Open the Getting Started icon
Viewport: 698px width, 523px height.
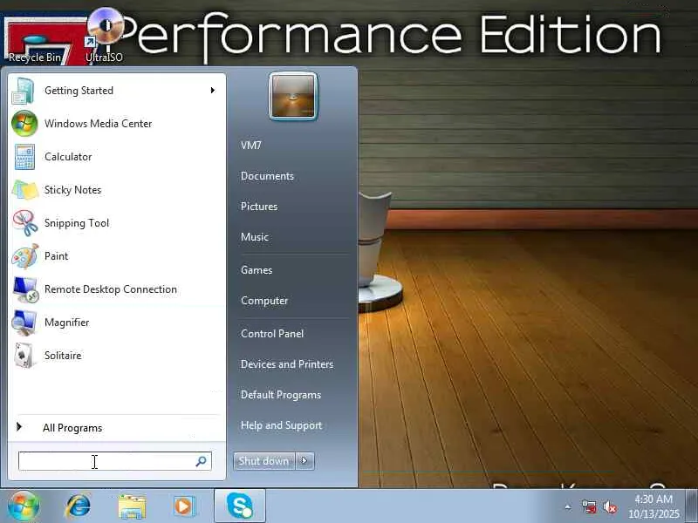(x=24, y=91)
